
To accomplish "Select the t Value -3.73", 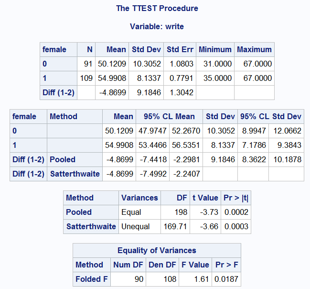I will point(209,212).
